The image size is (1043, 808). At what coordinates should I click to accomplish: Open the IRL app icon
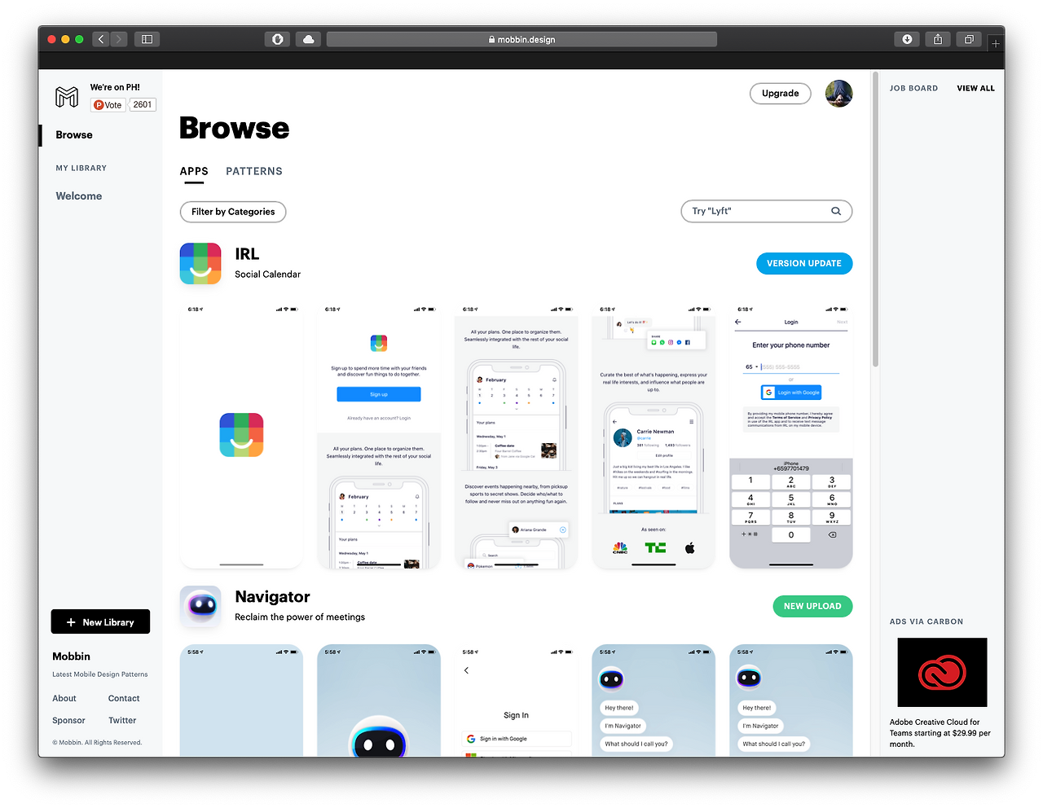[x=200, y=263]
